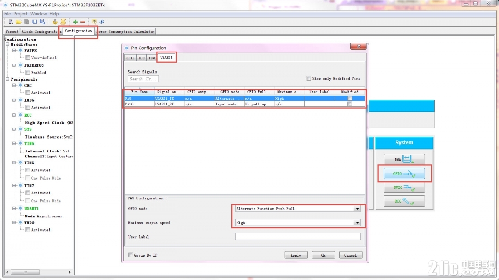Select the RCC tab in Pin Configuration
Image resolution: width=499 pixels, height=280 pixels.
pos(141,58)
